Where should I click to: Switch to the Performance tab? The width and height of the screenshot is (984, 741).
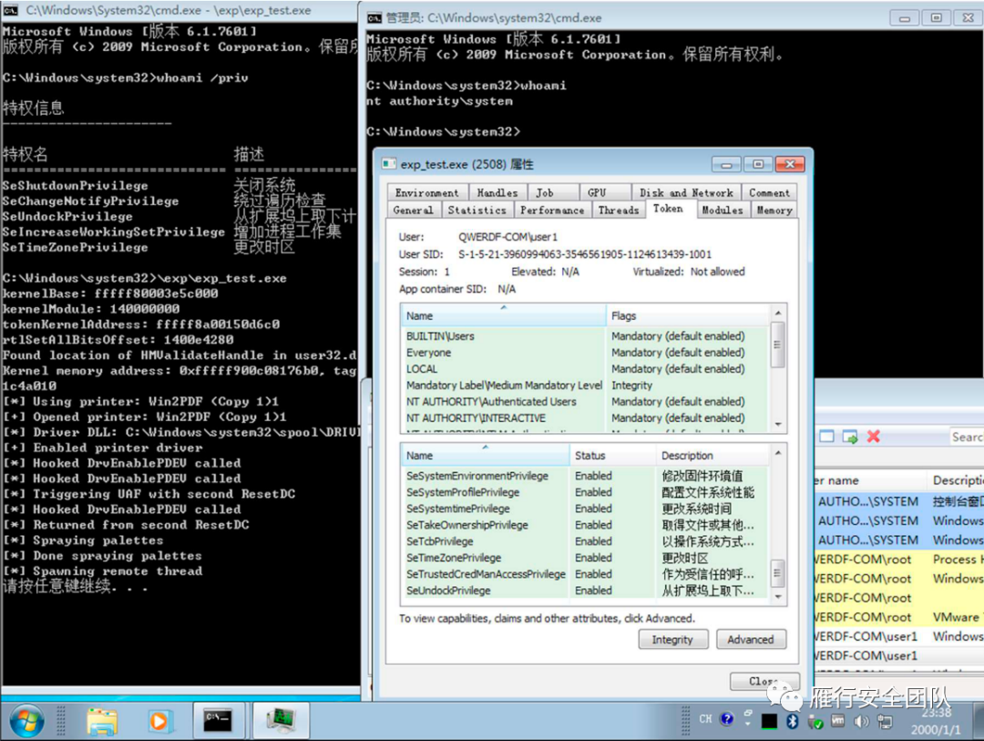click(x=552, y=211)
